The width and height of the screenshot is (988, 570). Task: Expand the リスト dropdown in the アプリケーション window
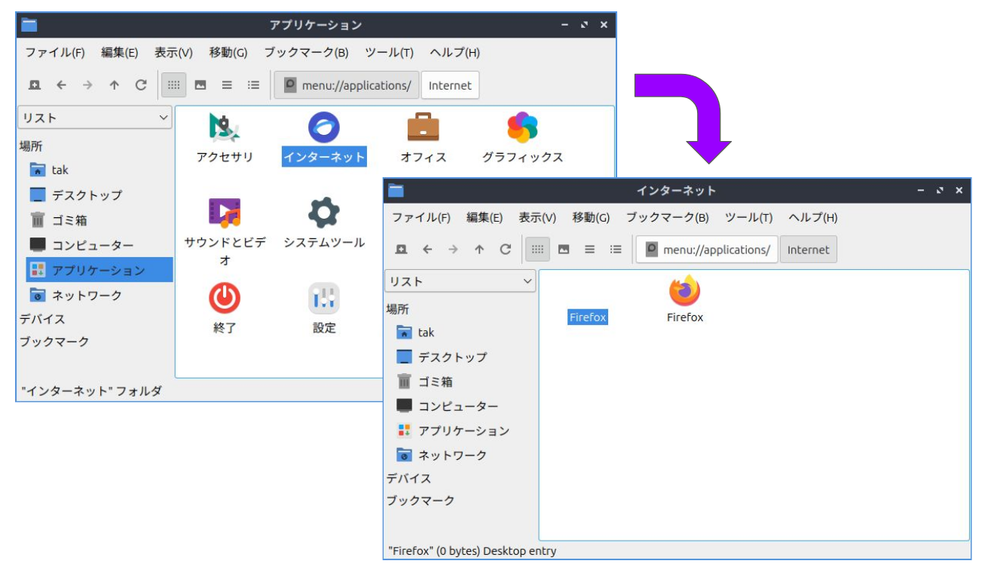(95, 118)
